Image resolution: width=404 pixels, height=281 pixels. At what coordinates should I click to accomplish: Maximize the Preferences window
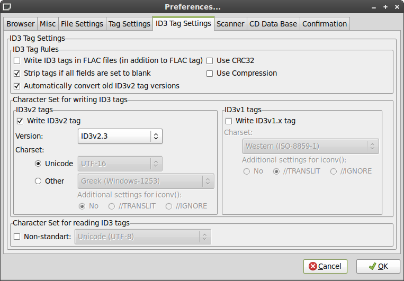(385, 7)
